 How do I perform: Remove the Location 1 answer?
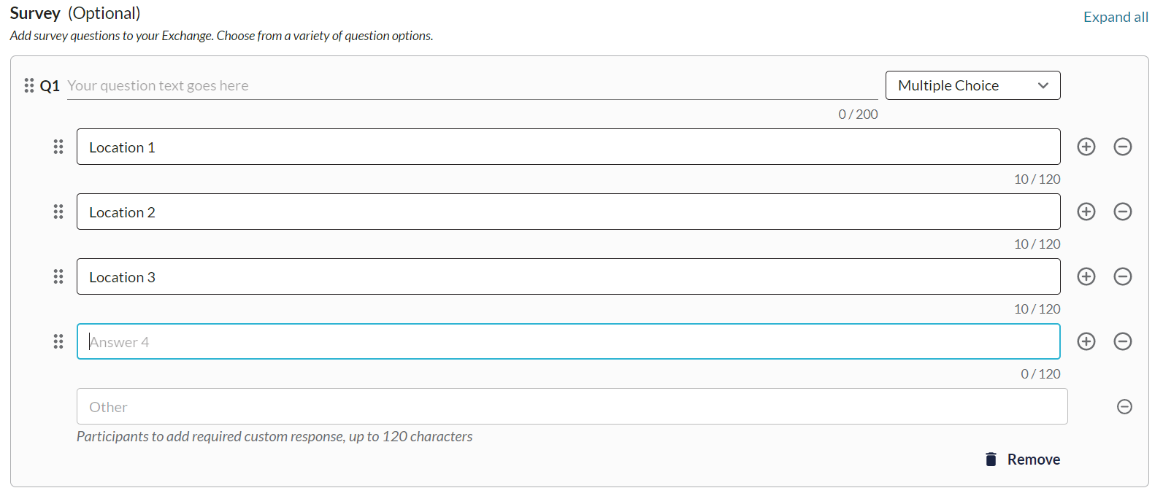1123,147
